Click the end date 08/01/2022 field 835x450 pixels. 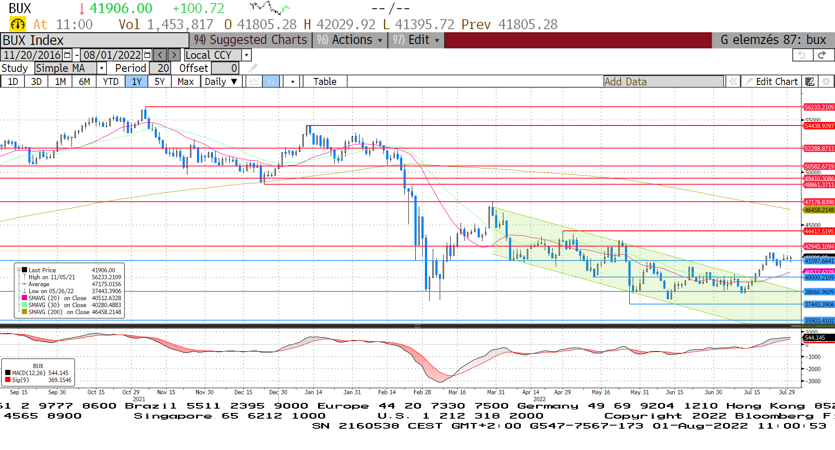112,55
